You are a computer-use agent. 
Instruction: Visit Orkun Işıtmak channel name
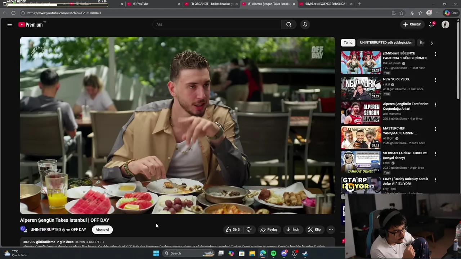coord(392,63)
